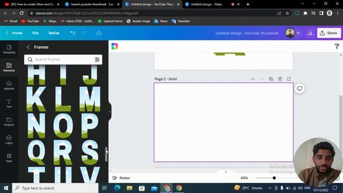This screenshot has height=193, width=343.
Task: Open the user profile avatar
Action: [290, 33]
